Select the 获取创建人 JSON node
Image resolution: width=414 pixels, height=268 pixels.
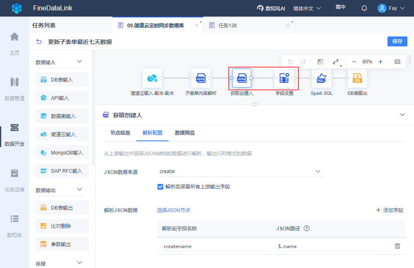click(242, 78)
